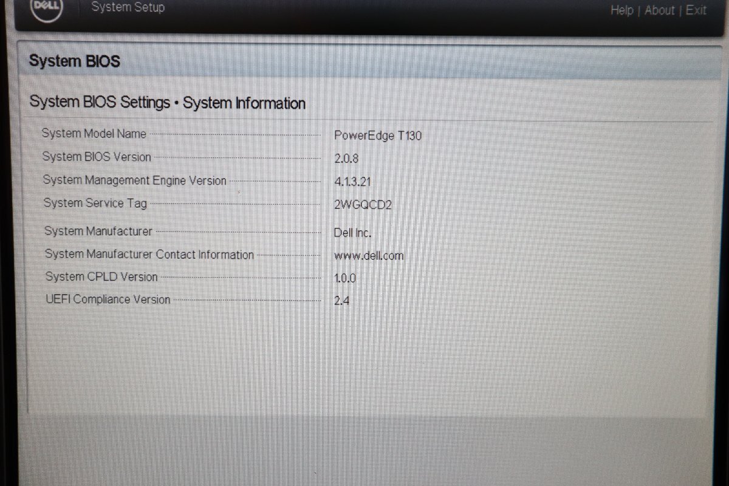Click the Exit link
Screen dimensions: 729x486
(696, 10)
